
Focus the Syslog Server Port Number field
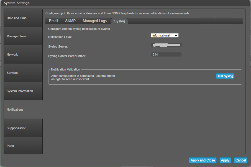tap(166, 55)
